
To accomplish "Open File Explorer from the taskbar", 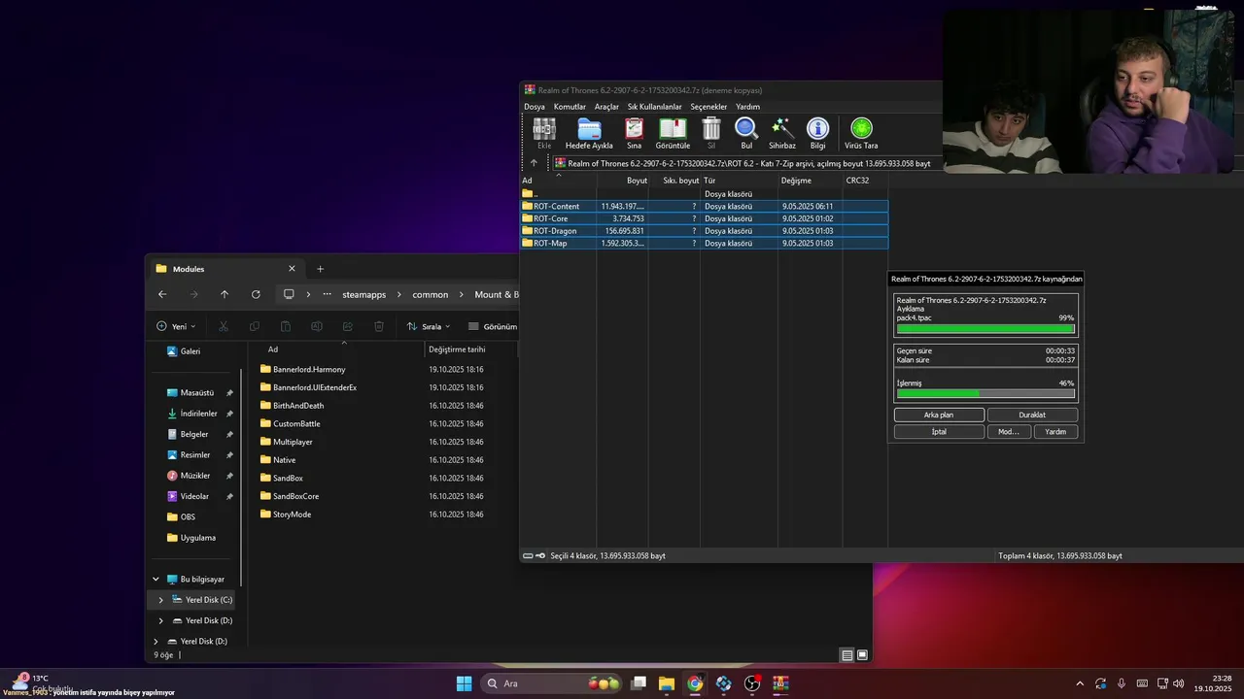I will (x=667, y=683).
